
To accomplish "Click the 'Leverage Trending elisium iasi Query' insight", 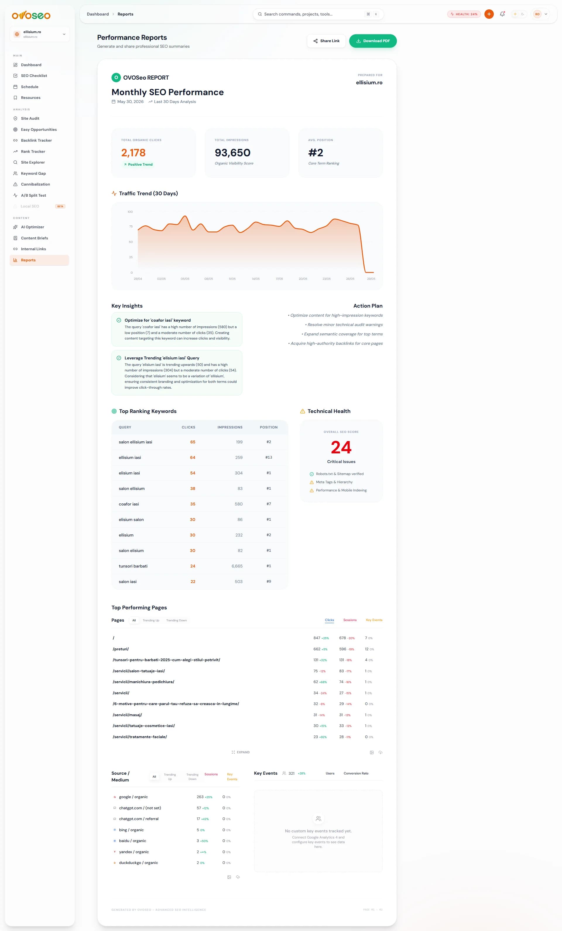I will 177,373.
